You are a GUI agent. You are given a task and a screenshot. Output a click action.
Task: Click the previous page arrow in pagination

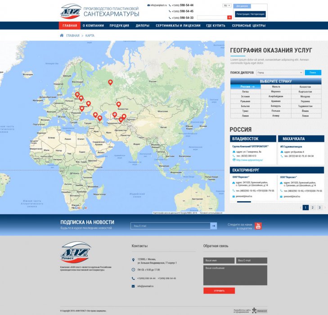point(301,207)
